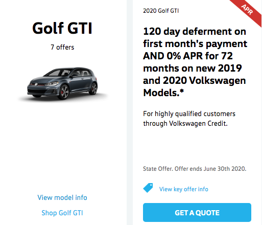Click the gray divider between the panels

click(130, 112)
